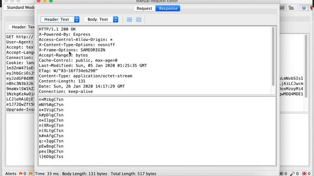
Task: Click the 'X-Frame-Options: SAMEORIGIN' line
Action: (72, 50)
